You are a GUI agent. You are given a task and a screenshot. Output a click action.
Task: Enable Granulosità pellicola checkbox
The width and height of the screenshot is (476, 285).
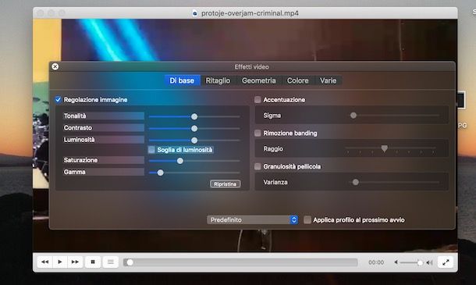tap(258, 166)
